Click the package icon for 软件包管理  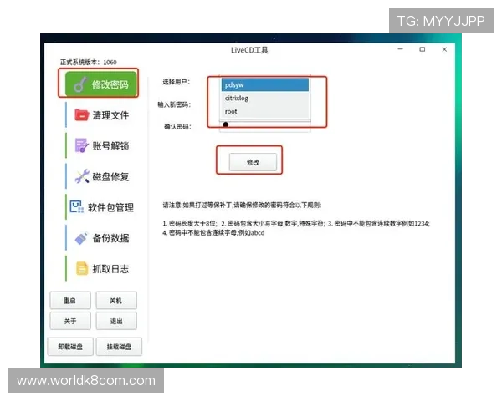77,207
